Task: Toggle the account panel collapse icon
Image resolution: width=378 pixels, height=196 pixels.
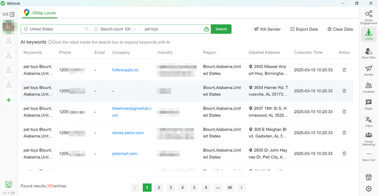Action: coord(12,14)
